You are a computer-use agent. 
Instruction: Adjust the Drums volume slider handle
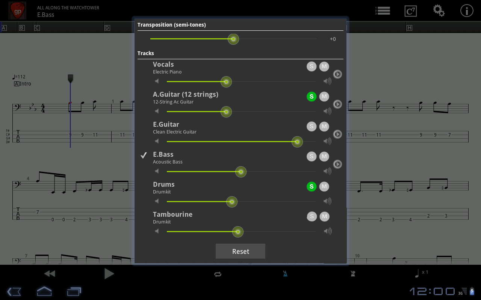point(232,202)
